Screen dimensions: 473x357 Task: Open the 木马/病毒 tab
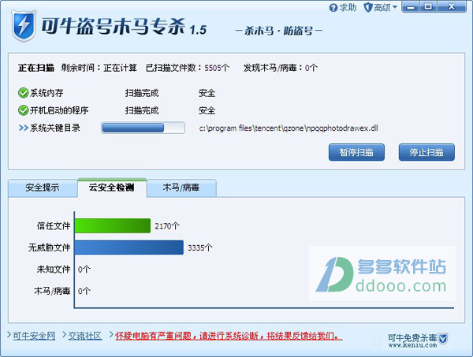[x=181, y=188]
